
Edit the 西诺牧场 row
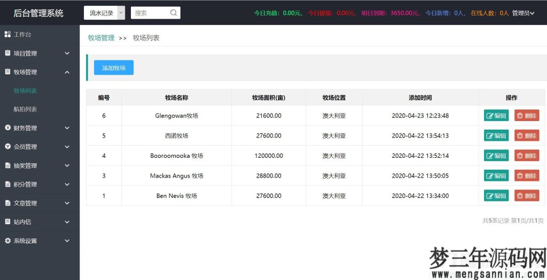coord(496,135)
